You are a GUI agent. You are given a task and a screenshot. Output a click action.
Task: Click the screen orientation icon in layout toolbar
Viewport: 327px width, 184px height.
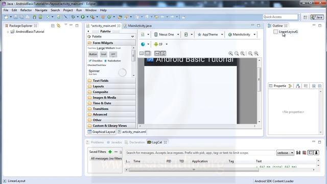coord(186,34)
